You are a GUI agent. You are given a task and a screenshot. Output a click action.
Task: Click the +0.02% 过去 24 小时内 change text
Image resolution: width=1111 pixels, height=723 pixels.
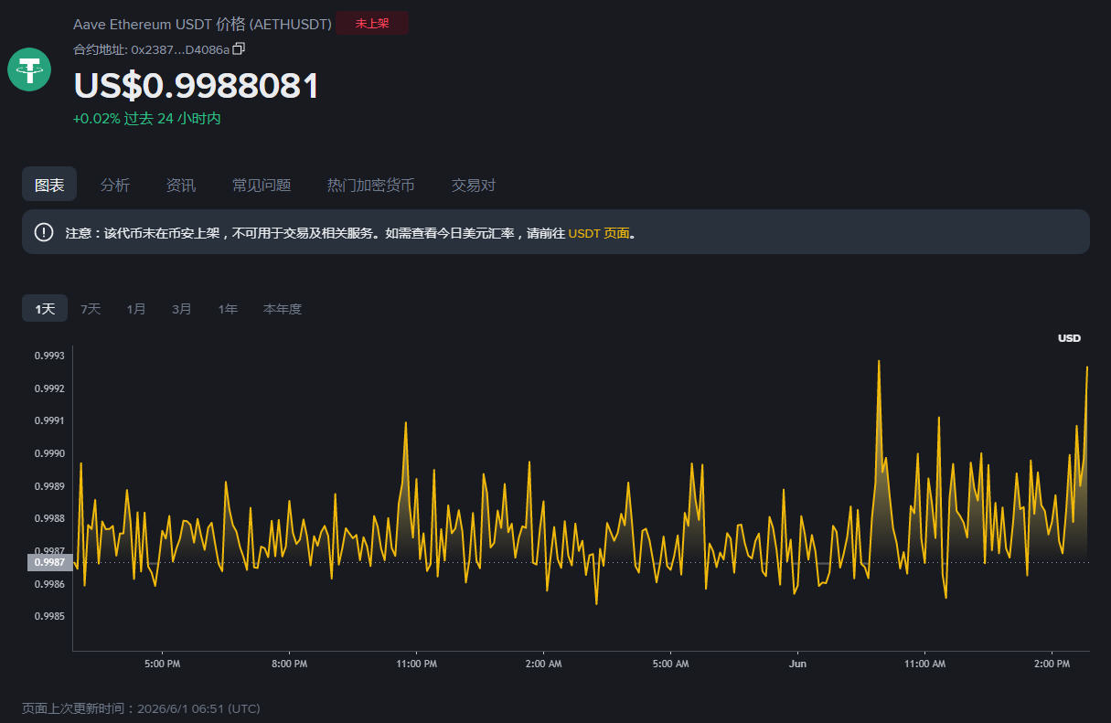click(x=147, y=118)
